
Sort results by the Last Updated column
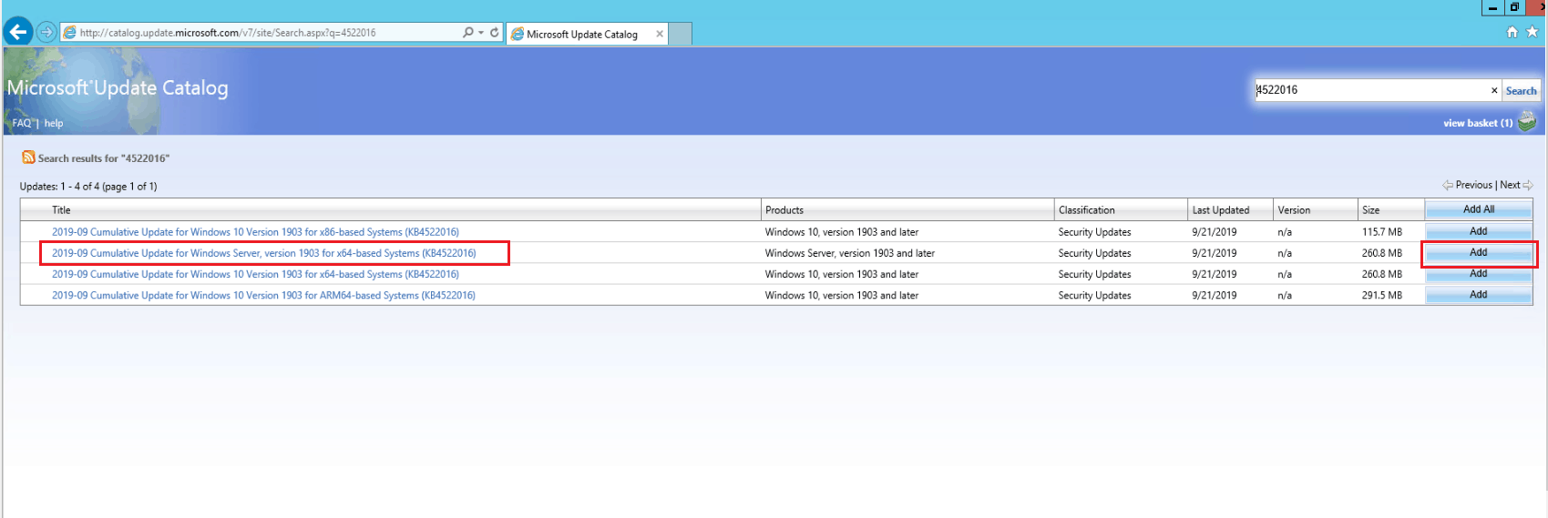pos(1220,210)
